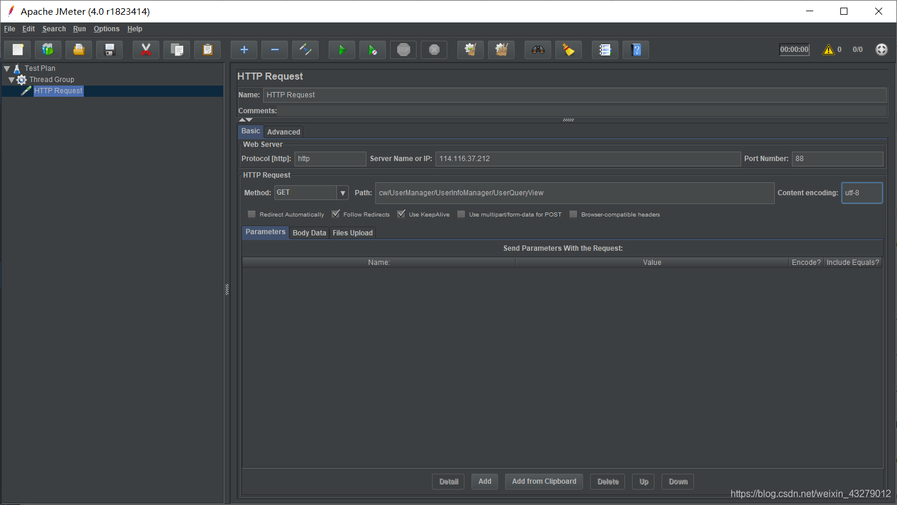Create a new test plan via New icon
The width and height of the screenshot is (897, 505).
(18, 50)
